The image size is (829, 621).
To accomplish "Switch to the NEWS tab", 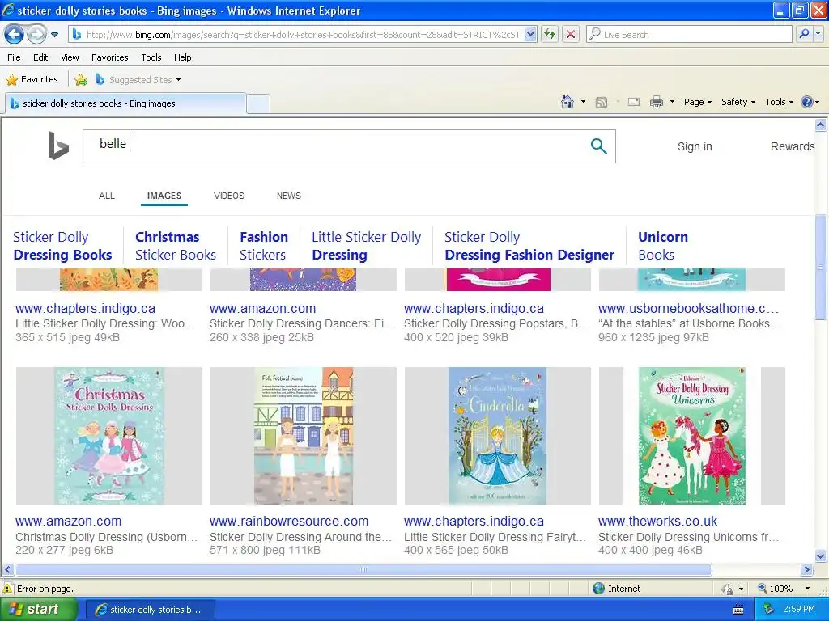I will (289, 196).
